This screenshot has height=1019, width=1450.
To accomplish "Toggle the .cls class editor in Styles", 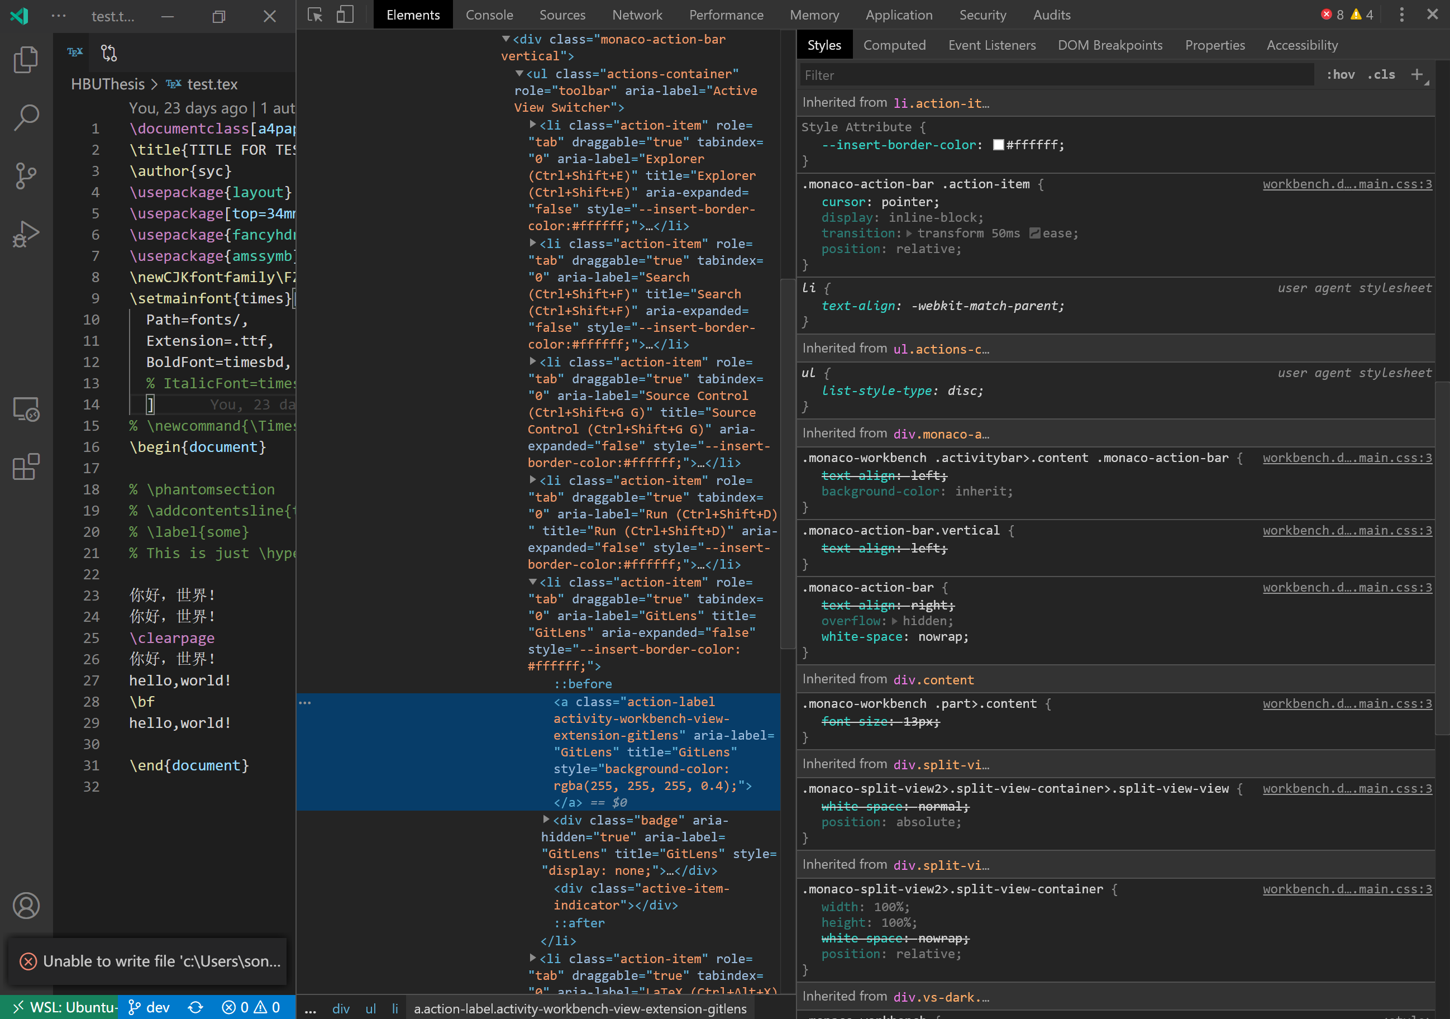I will click(1382, 74).
